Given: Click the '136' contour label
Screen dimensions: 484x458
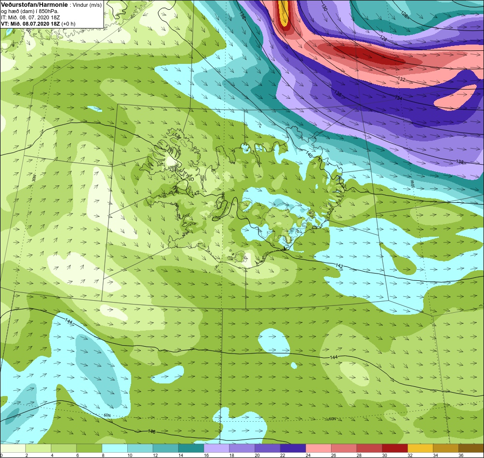Looking at the screenshot, I should tap(338, 93).
